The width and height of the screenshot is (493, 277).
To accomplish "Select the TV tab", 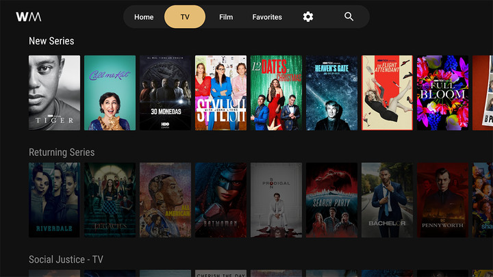I will [185, 16].
